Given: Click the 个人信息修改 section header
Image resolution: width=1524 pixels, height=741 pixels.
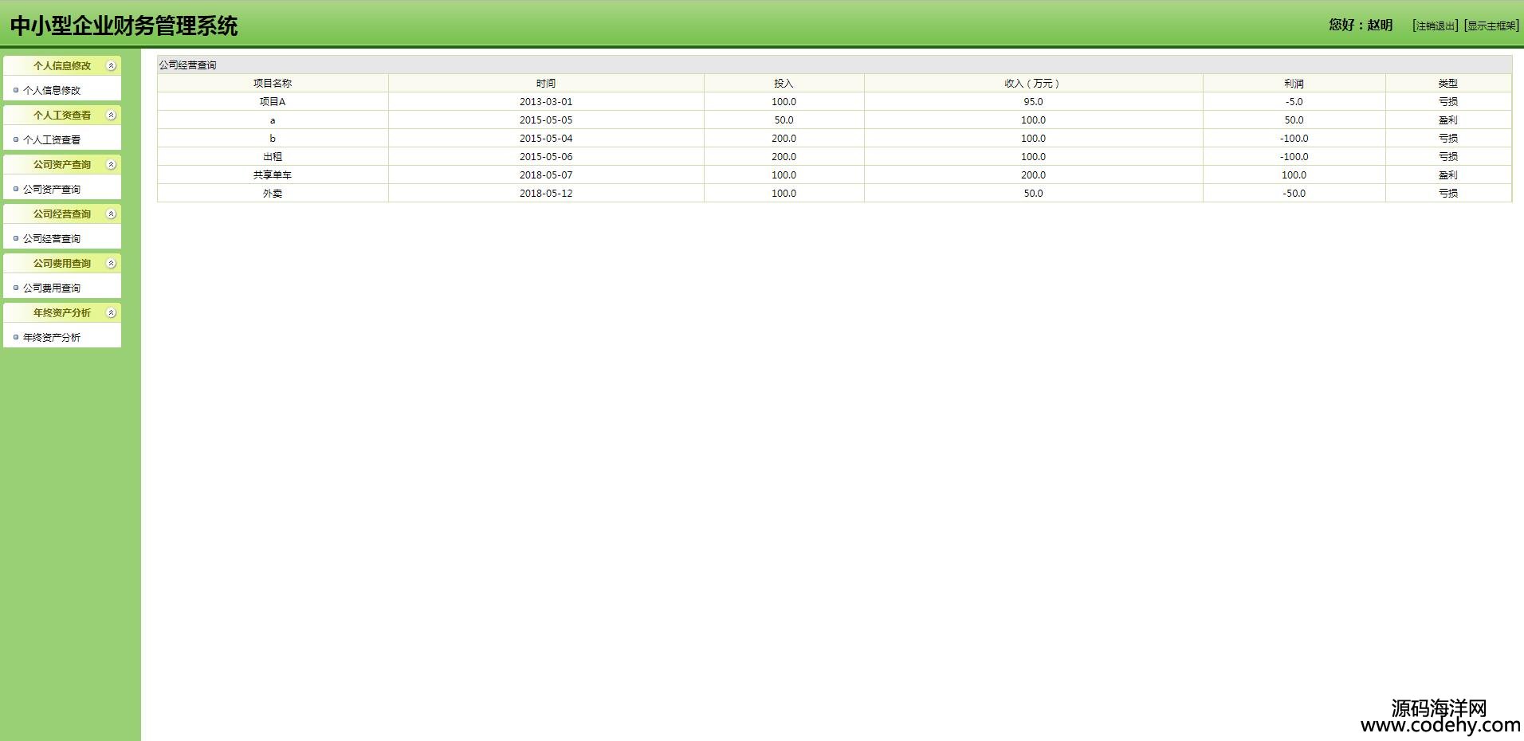Looking at the screenshot, I should 62,66.
